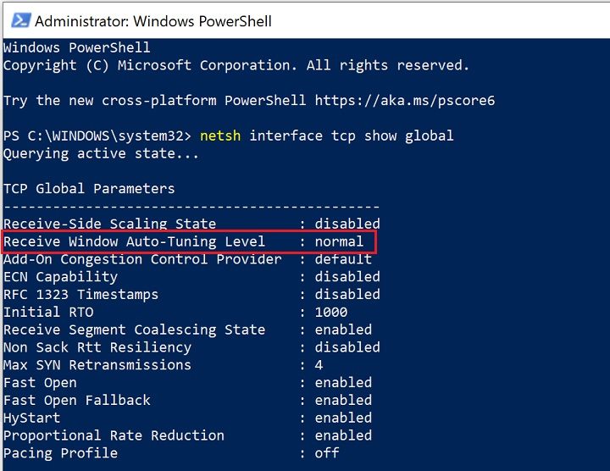Select the Initial RTO value 1000
Screen dimensions: 610x471
click(331, 312)
